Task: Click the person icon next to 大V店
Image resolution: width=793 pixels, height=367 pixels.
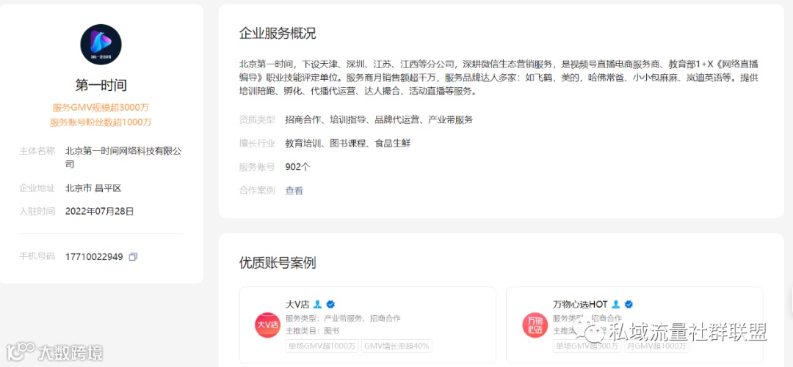Action: coord(318,305)
